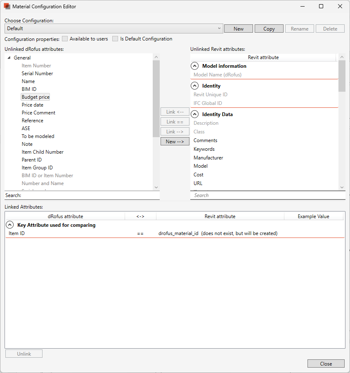Collapse the Identity Data group
The height and width of the screenshot is (373, 350).
click(195, 114)
